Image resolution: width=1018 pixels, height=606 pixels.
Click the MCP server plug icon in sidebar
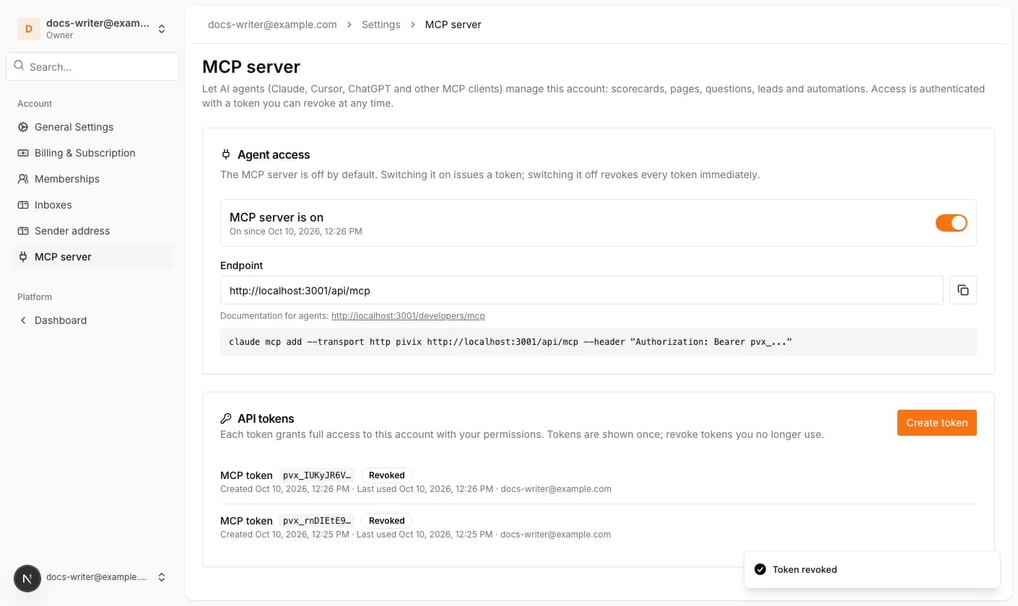23,257
